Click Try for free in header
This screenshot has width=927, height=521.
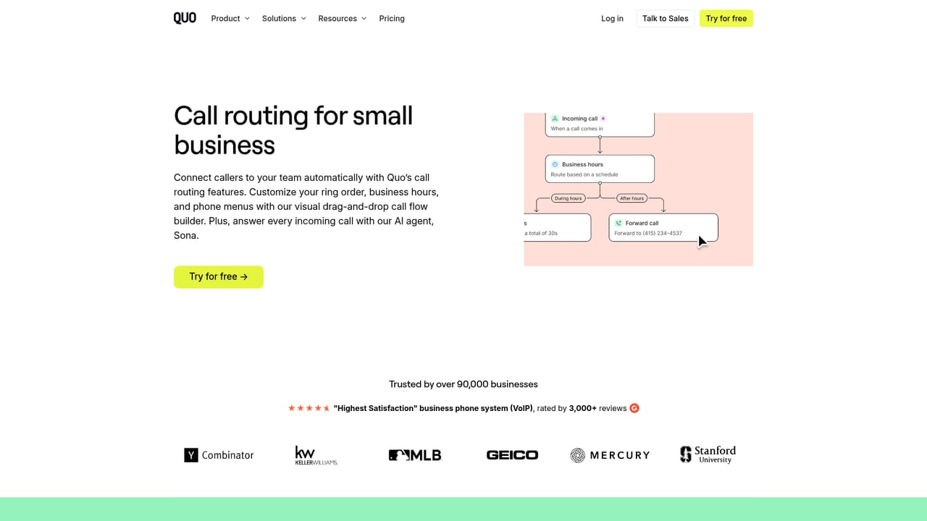(726, 18)
